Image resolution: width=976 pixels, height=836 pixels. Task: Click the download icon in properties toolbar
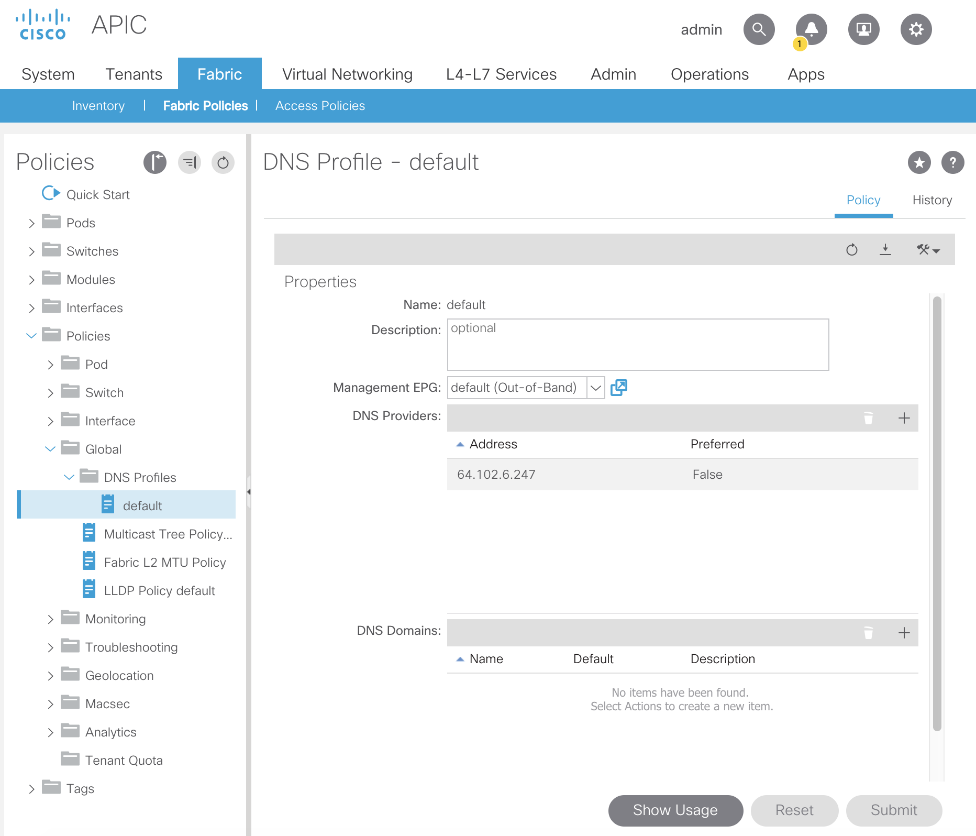(885, 249)
